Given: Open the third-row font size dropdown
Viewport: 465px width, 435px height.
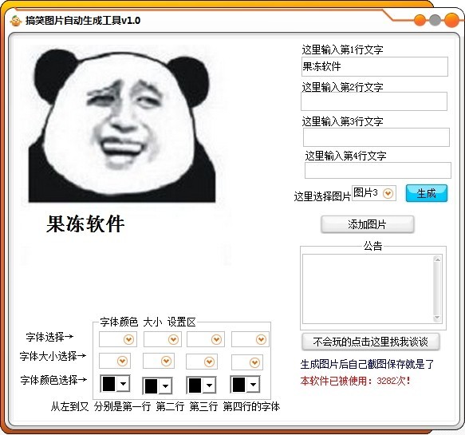Looking at the screenshot, I should pyautogui.click(x=209, y=362).
